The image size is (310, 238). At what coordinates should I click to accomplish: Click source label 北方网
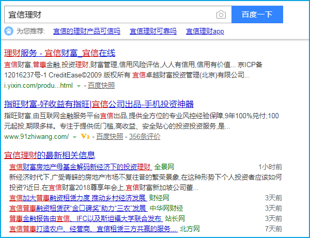coord(190,229)
